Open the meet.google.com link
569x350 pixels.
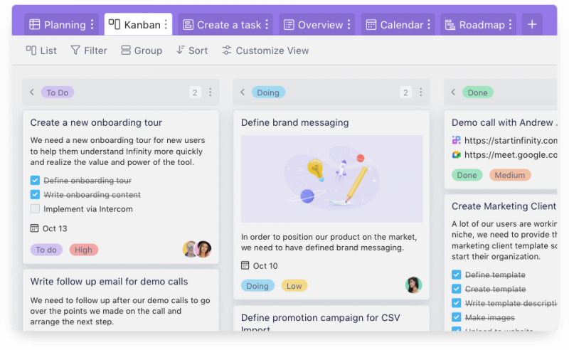pyautogui.click(x=510, y=155)
